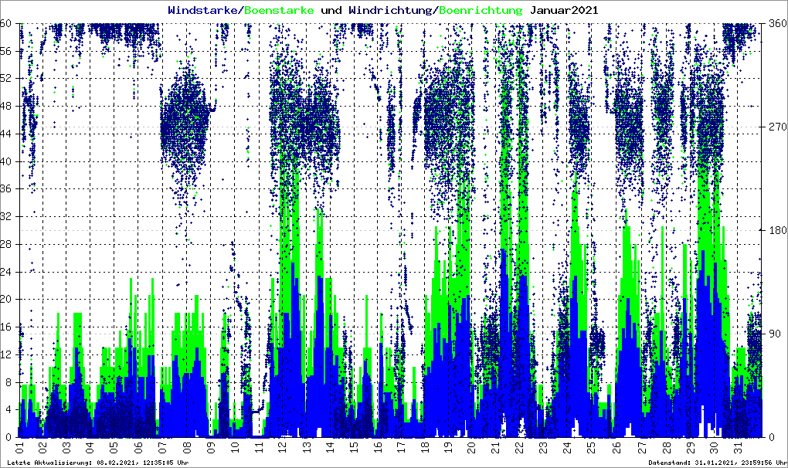Click the left axis value 12
Image resolution: width=788 pixels, height=468 pixels.
5,354
